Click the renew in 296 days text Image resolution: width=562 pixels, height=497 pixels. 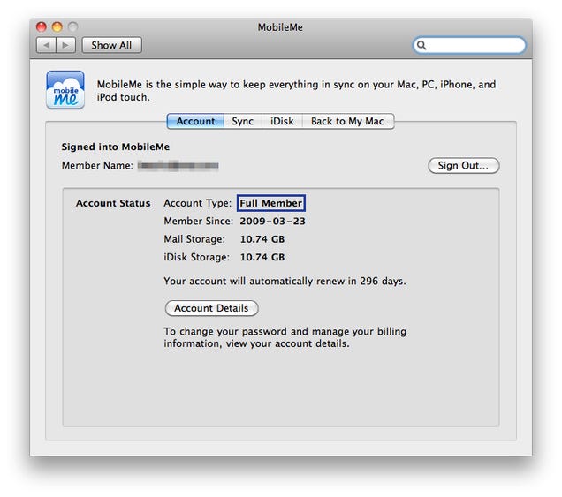(285, 281)
